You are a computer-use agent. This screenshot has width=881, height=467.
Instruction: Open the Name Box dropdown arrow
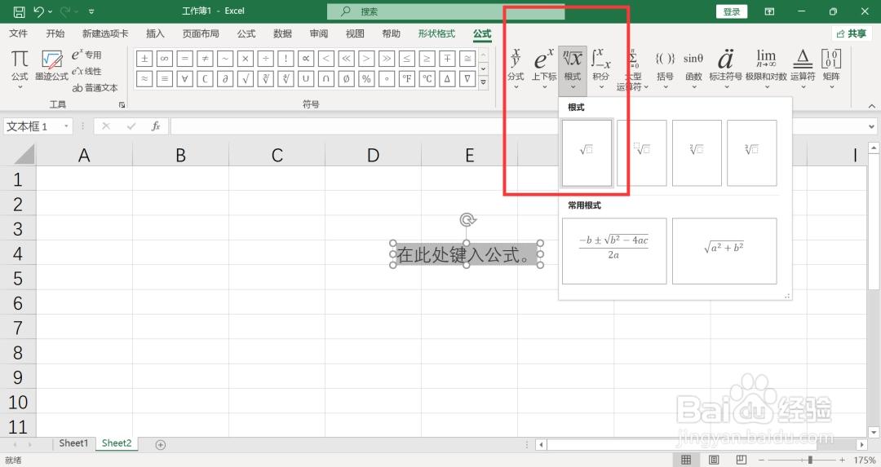66,126
